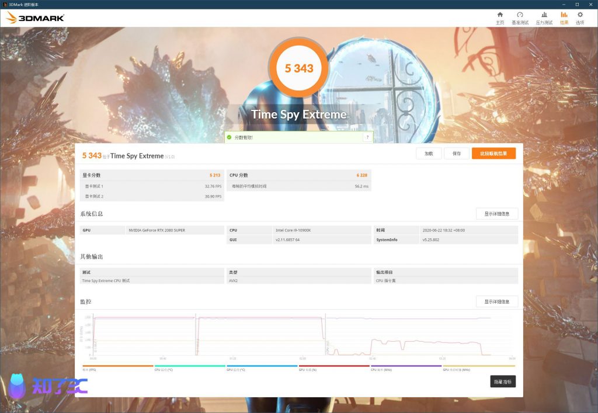Go to the 主页 home icon
The width and height of the screenshot is (598, 413).
(500, 18)
